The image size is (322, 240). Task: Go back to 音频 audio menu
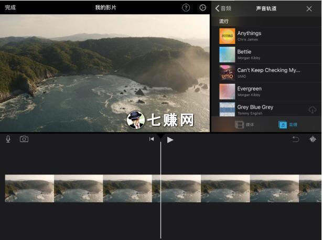(223, 8)
